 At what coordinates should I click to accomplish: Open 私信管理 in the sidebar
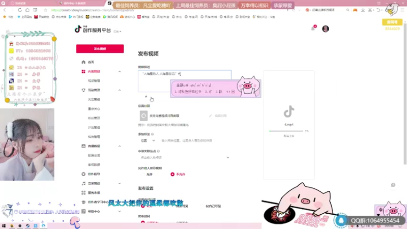tap(94, 136)
